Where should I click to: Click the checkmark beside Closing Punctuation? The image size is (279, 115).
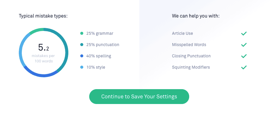pyautogui.click(x=244, y=56)
